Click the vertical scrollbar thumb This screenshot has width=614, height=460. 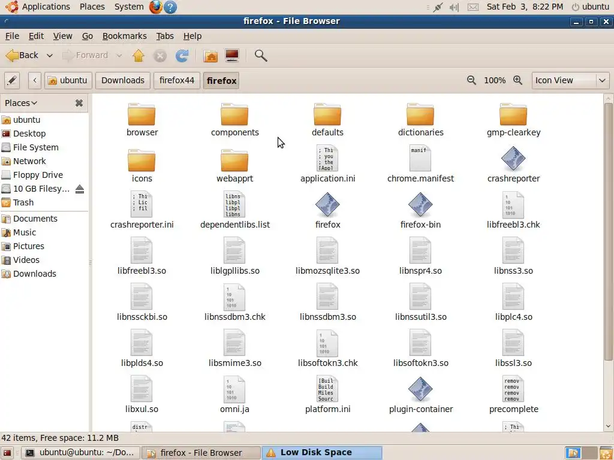click(x=608, y=232)
